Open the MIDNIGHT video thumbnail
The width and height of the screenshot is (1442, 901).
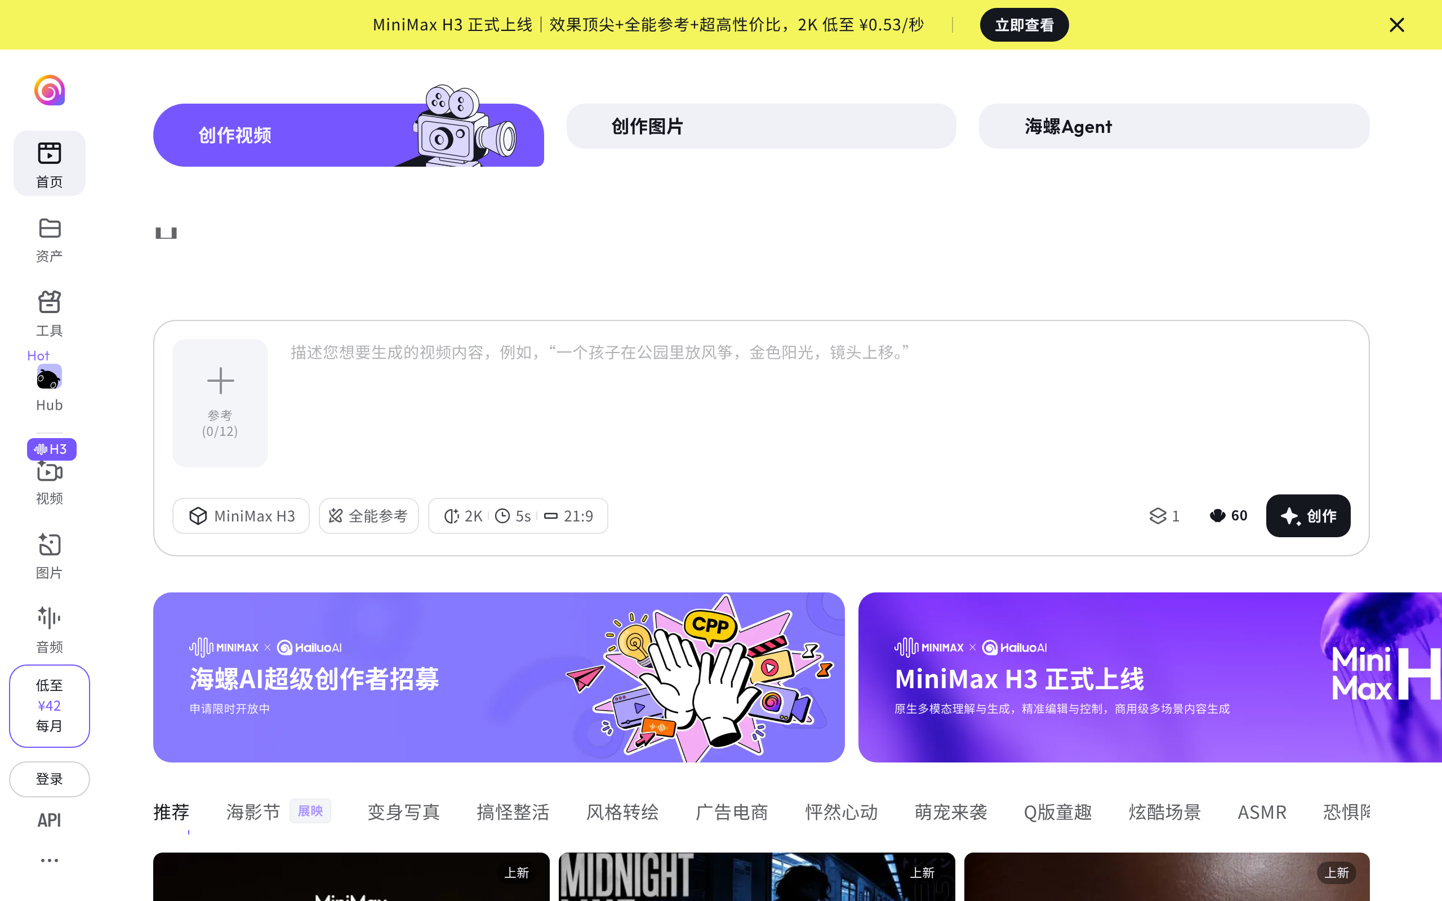(x=756, y=877)
